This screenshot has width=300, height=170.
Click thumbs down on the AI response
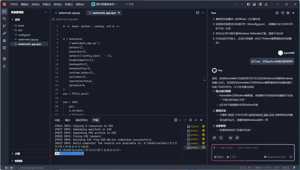click(237, 138)
